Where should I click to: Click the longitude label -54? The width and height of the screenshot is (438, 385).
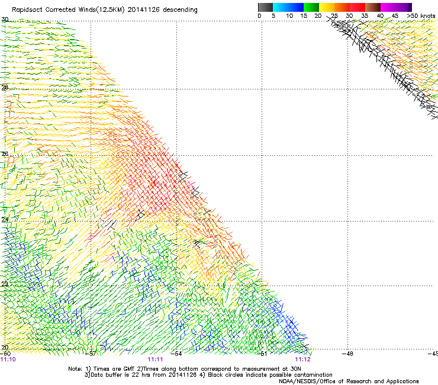tap(176, 354)
